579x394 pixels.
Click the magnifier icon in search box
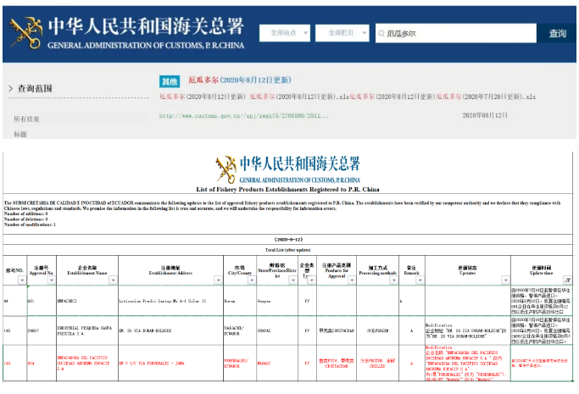(382, 34)
